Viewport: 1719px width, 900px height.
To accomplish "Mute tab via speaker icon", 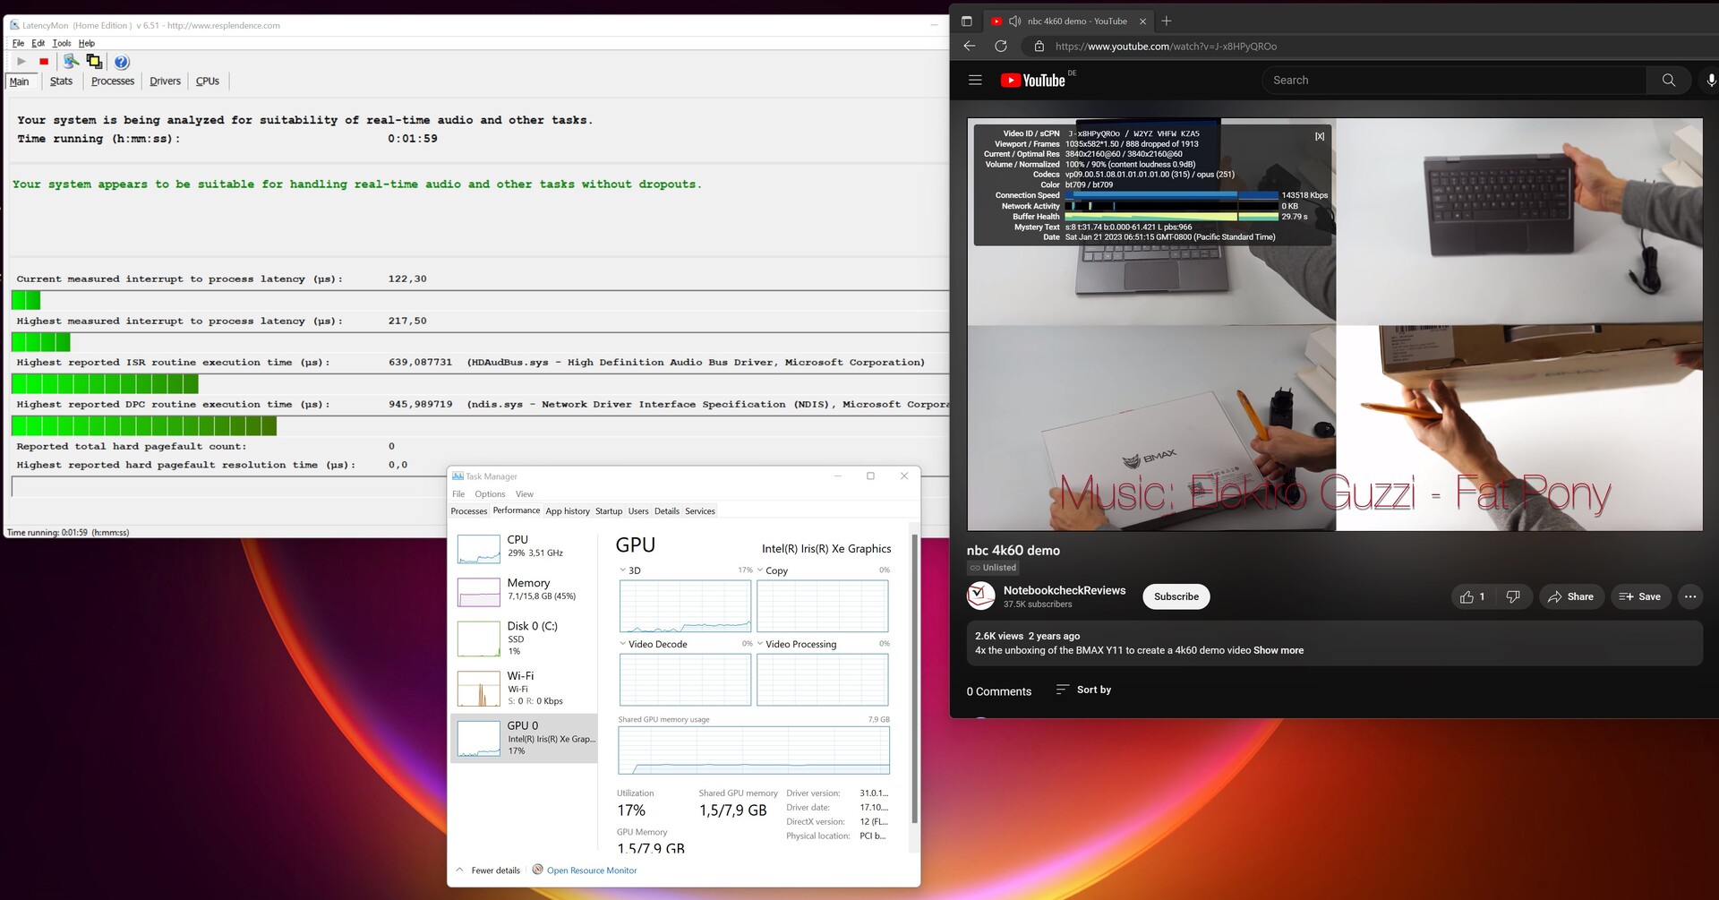I will [1014, 21].
